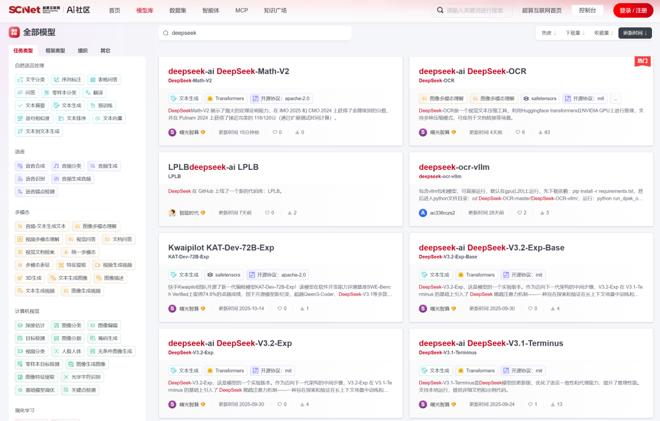
Task: Toggle the 图像多模态理解 sidebar filter chip
Action: coord(96,227)
